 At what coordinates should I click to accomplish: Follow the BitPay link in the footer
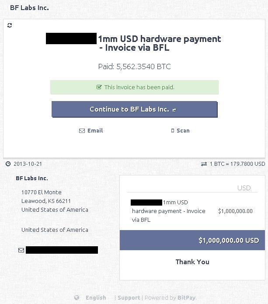187,298
